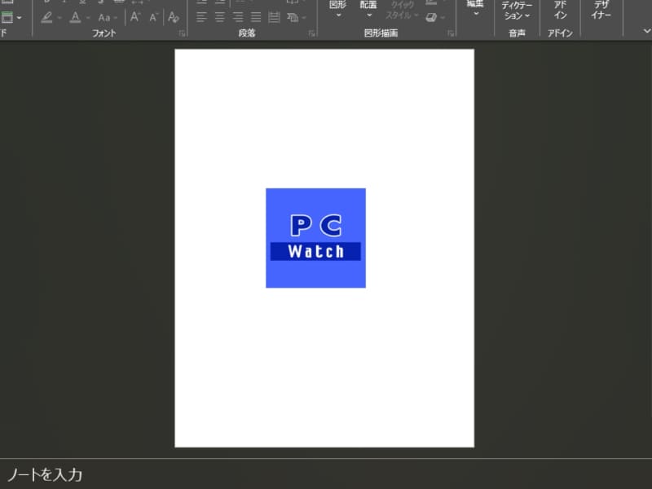Select the Decrease Font Size icon
The height and width of the screenshot is (489, 652).
click(155, 16)
